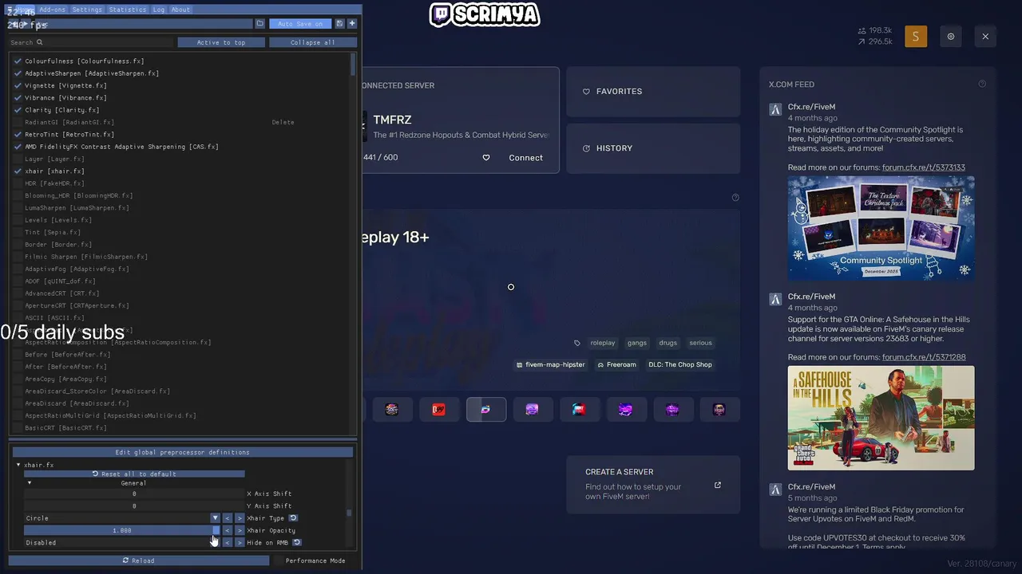
Task: Click the add new preset plus icon
Action: [352, 24]
